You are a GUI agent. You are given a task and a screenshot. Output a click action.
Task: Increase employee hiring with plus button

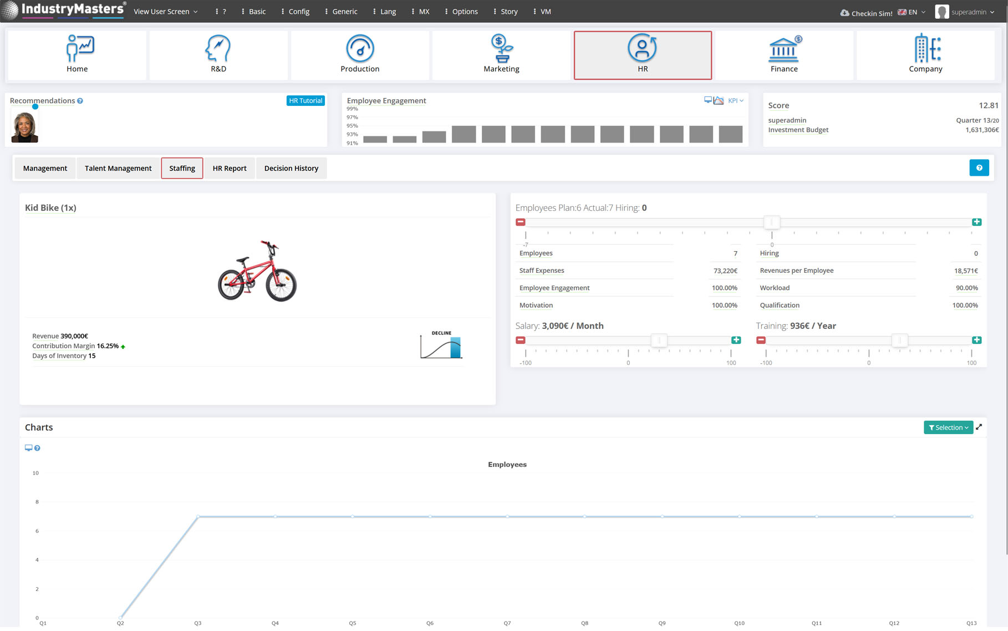[x=976, y=222]
